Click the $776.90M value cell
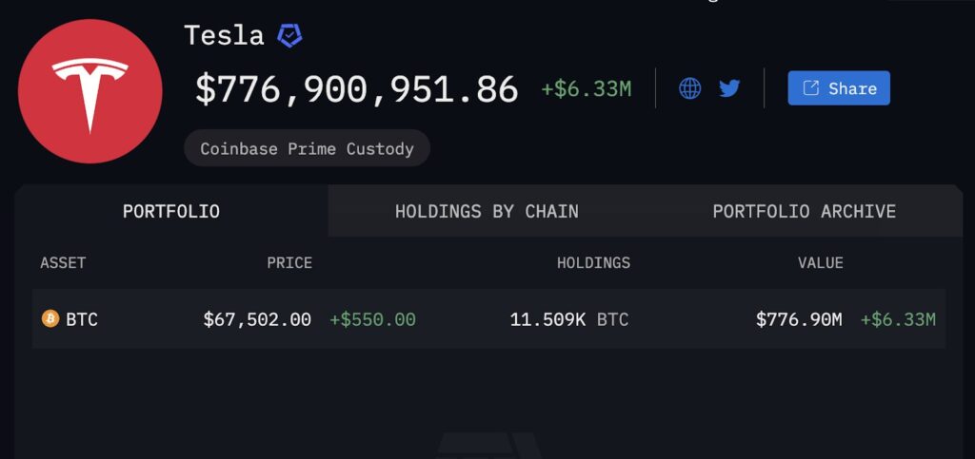Screen dimensions: 975x459 [x=799, y=319]
